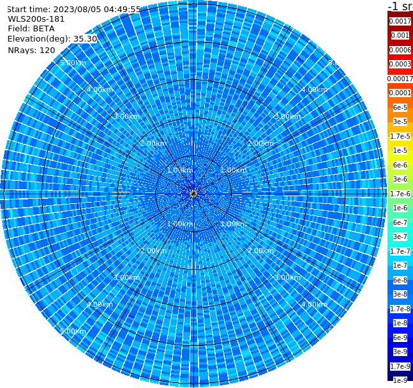Select the 1.7e-6 color scale value
This screenshot has height=388, width=413.
pos(400,194)
